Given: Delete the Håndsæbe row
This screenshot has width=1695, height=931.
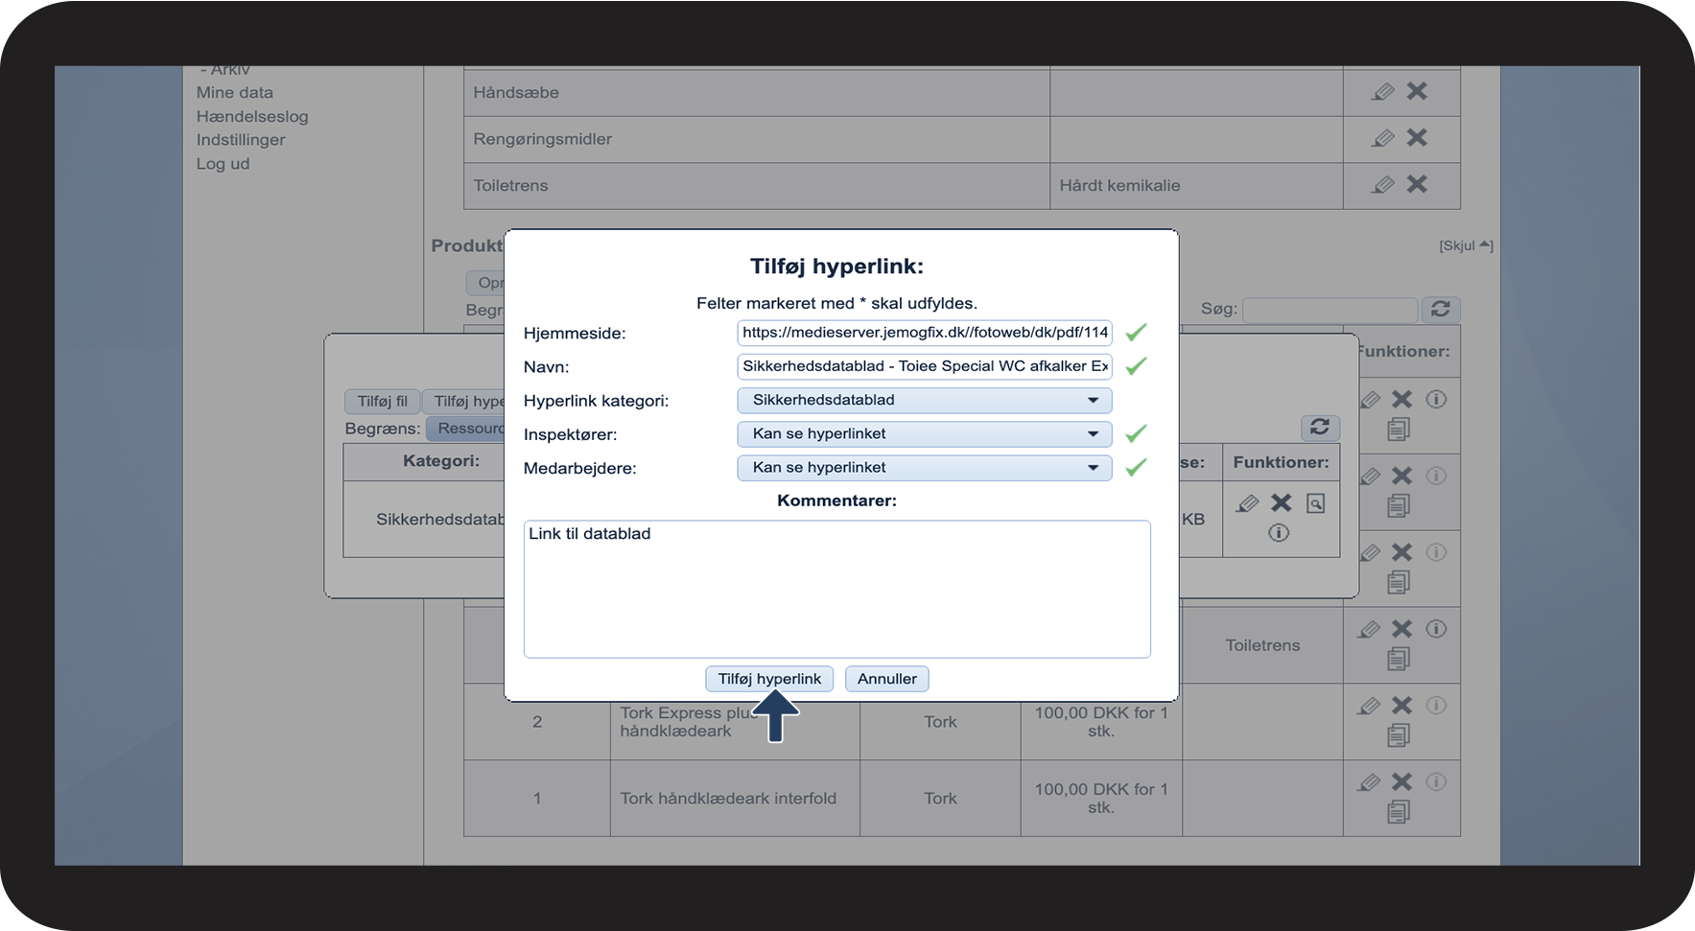Looking at the screenshot, I should click(1417, 91).
